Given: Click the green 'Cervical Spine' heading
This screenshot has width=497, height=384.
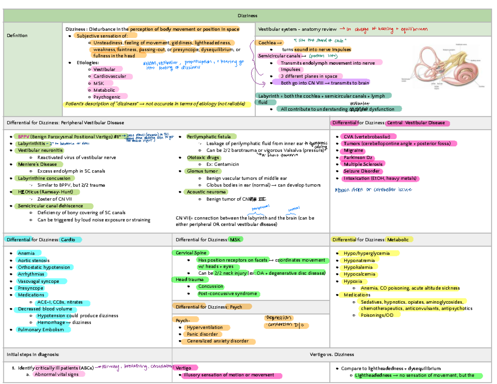Looking at the screenshot, I should [191, 253].
